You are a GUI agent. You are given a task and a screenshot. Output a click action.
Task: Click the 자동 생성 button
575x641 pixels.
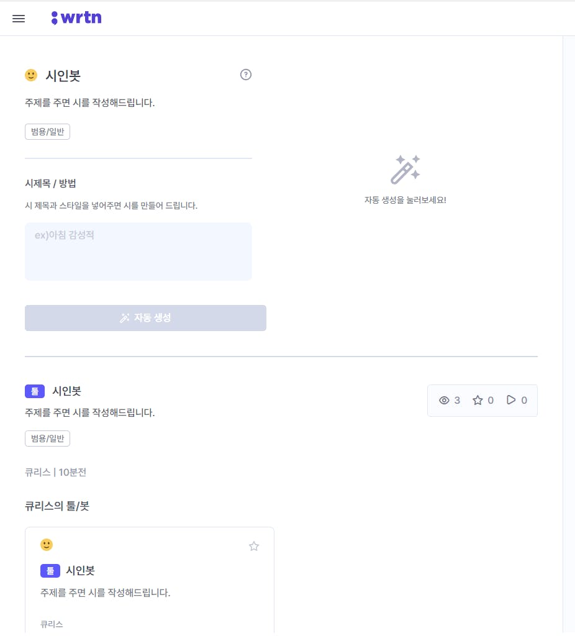coord(145,317)
